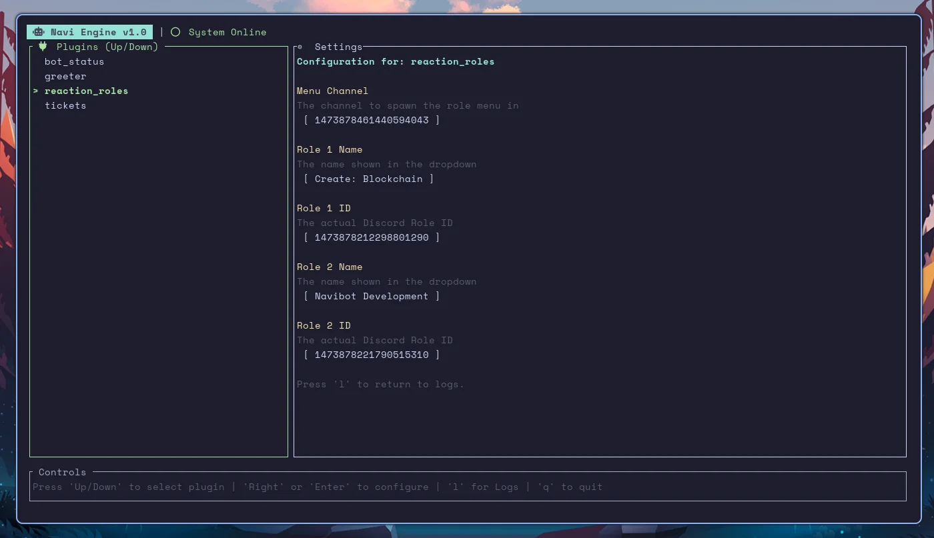Click the Navi Engine v1.0 title badge

[89, 31]
